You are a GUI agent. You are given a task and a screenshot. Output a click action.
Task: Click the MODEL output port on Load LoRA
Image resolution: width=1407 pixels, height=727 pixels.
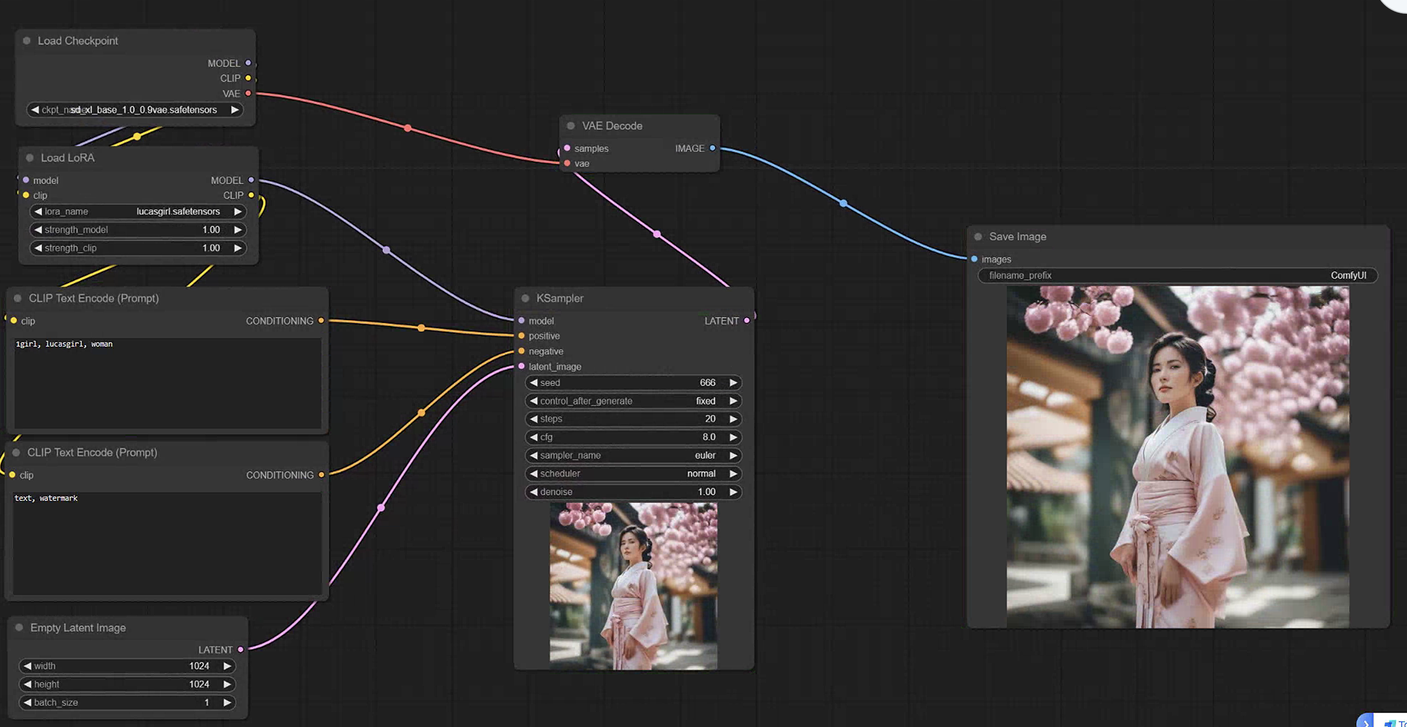coord(251,180)
